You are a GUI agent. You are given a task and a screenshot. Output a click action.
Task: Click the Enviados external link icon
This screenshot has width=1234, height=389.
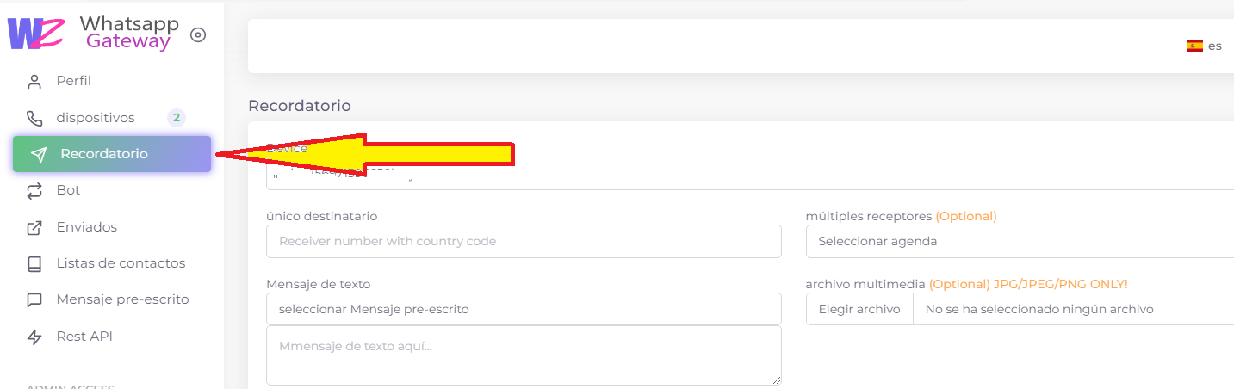pos(34,228)
